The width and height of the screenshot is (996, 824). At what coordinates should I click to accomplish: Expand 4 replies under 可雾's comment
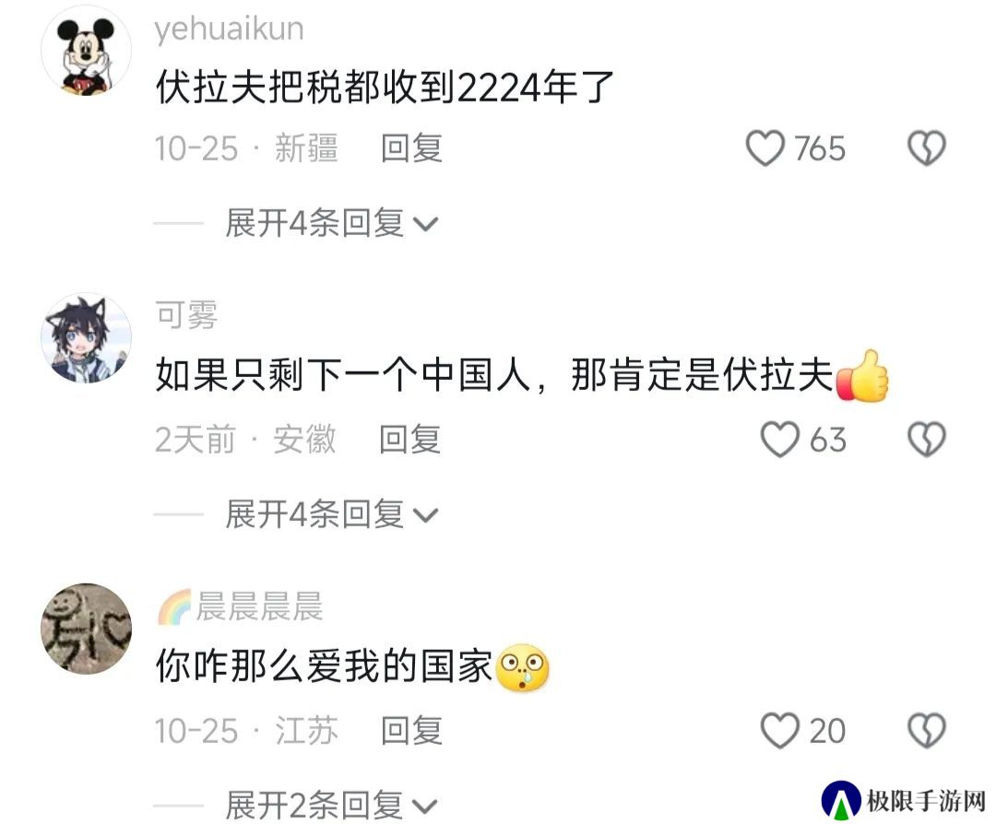pos(332,514)
